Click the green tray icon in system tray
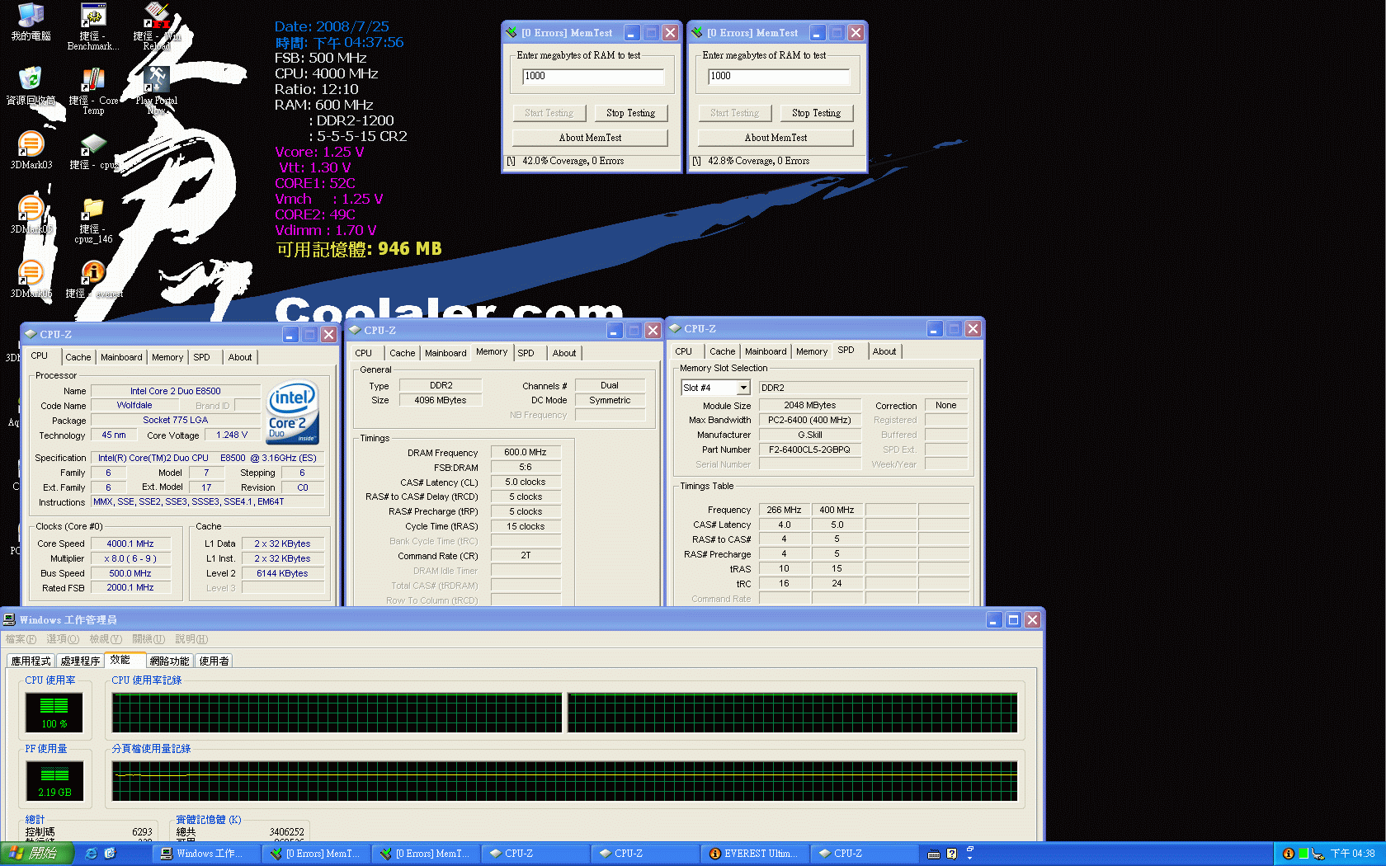Screen dimensions: 1386x866 [1303, 854]
